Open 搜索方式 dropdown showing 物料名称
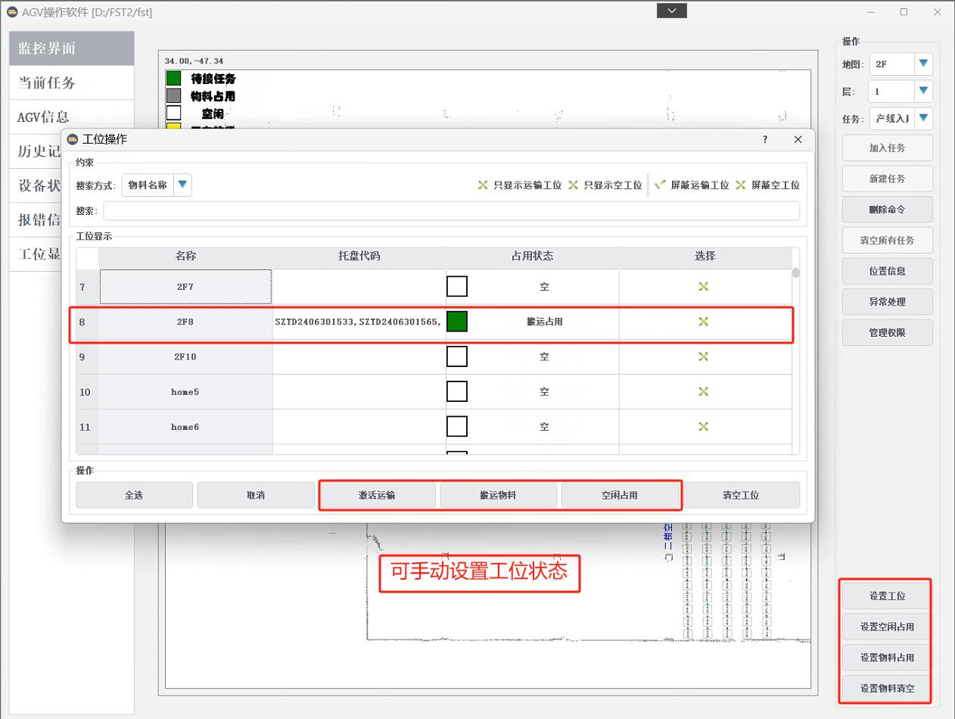Screen dimensions: 955x719 (x=157, y=185)
